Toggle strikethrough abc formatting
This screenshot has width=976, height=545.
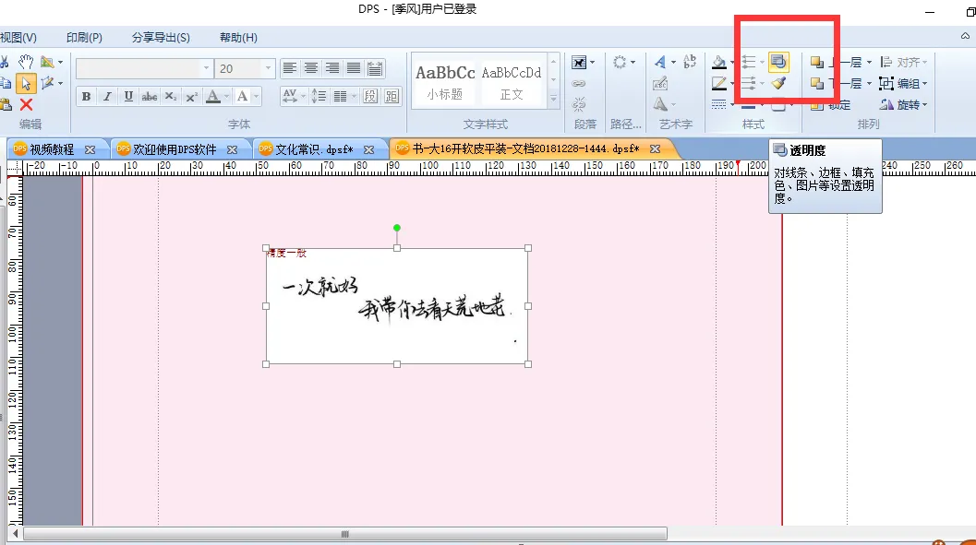tap(150, 96)
